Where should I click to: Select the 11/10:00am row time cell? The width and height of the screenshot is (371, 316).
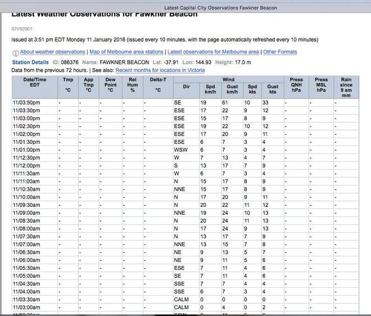[x=34, y=197]
